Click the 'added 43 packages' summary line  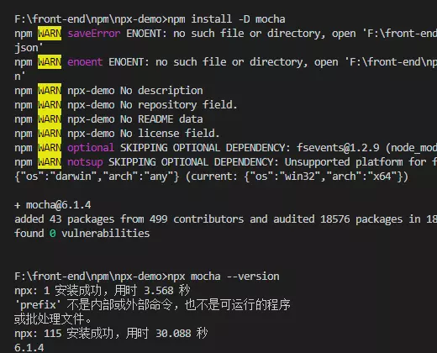click(226, 219)
